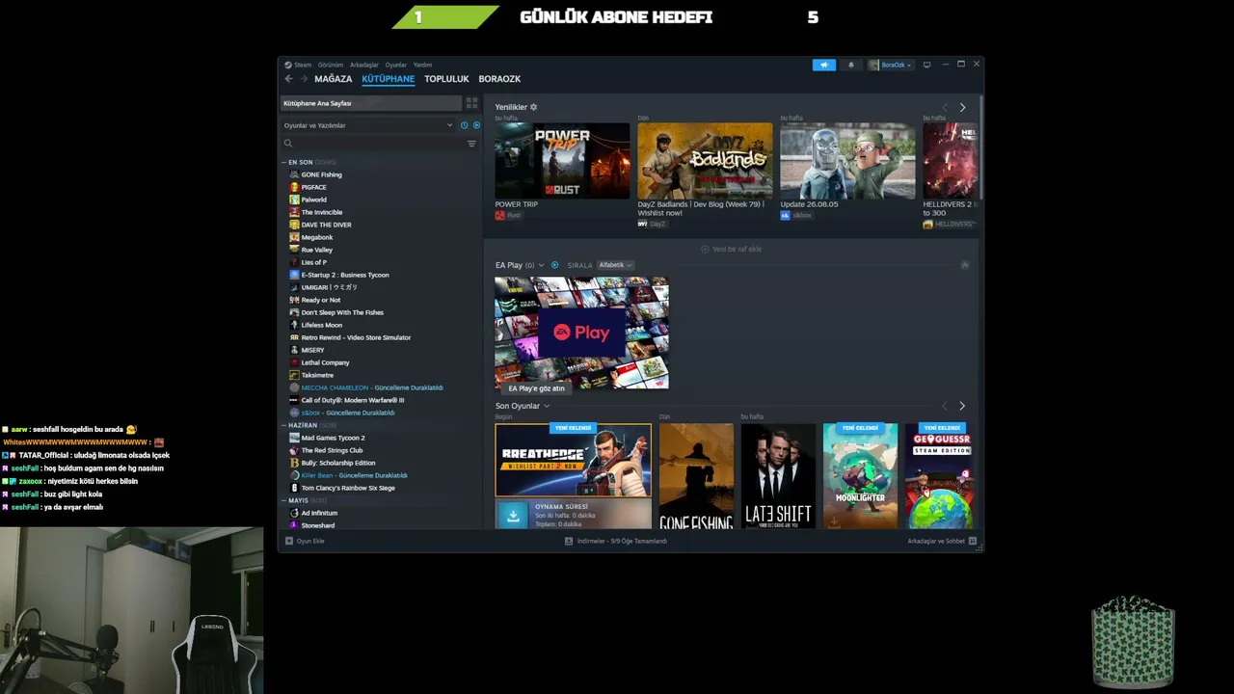The height and width of the screenshot is (694, 1234).
Task: Switch to the MAĞAZA tab
Action: [x=334, y=79]
